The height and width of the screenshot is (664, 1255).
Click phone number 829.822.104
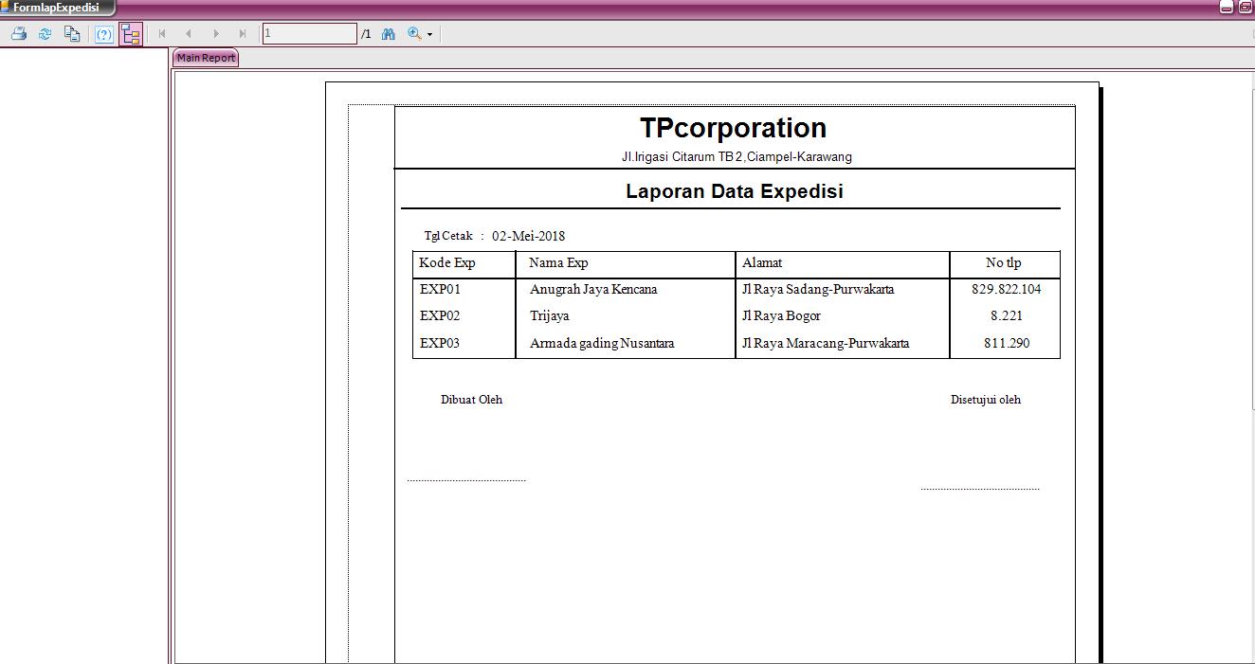coord(1007,290)
